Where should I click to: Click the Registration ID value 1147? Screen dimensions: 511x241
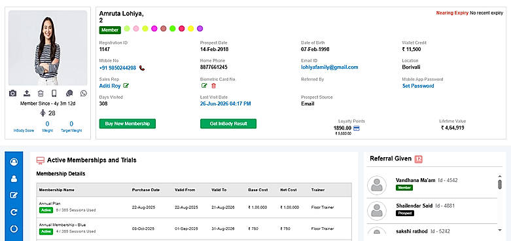[x=104, y=49]
